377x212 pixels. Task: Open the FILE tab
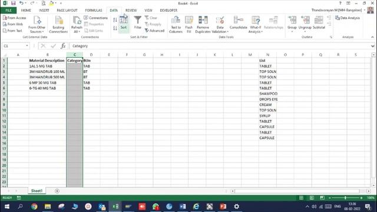tap(8, 11)
